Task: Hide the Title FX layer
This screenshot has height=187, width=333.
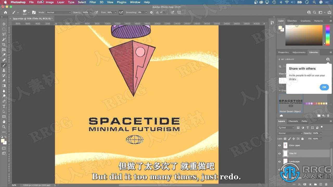Action: [x=280, y=153]
